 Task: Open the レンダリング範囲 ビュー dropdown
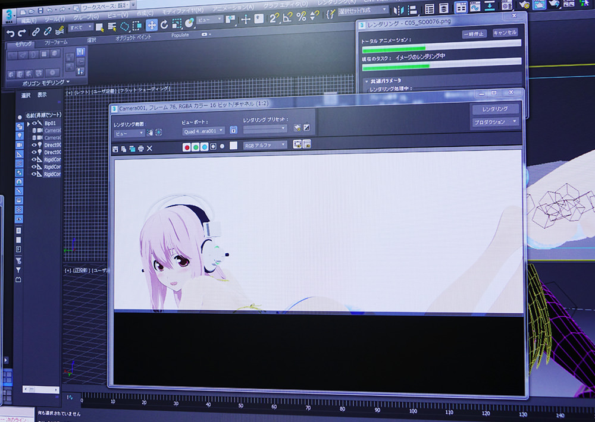pyautogui.click(x=129, y=134)
